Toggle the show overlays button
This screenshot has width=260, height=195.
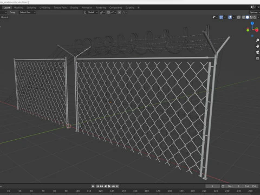pyautogui.click(x=230, y=17)
